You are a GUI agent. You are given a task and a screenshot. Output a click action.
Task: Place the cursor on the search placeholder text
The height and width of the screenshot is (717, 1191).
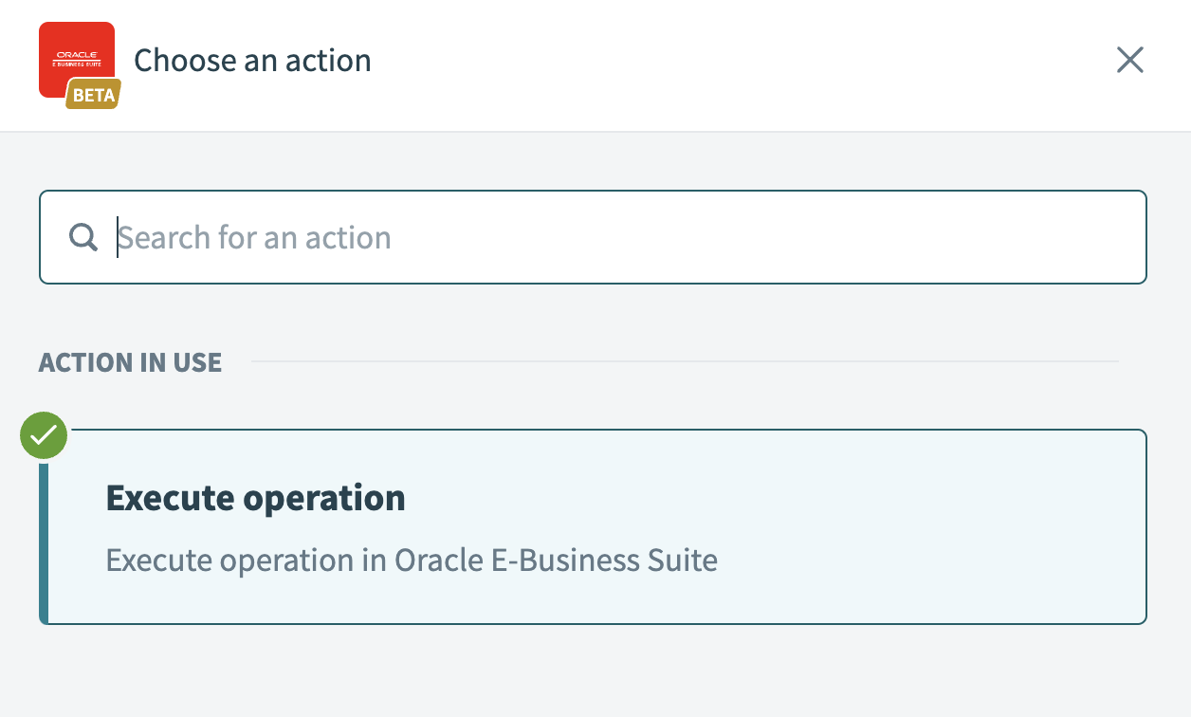[x=254, y=237]
